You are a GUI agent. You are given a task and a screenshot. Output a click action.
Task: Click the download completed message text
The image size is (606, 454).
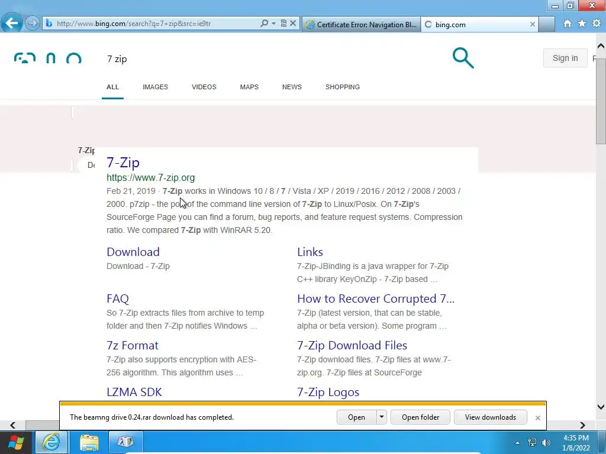(x=151, y=417)
